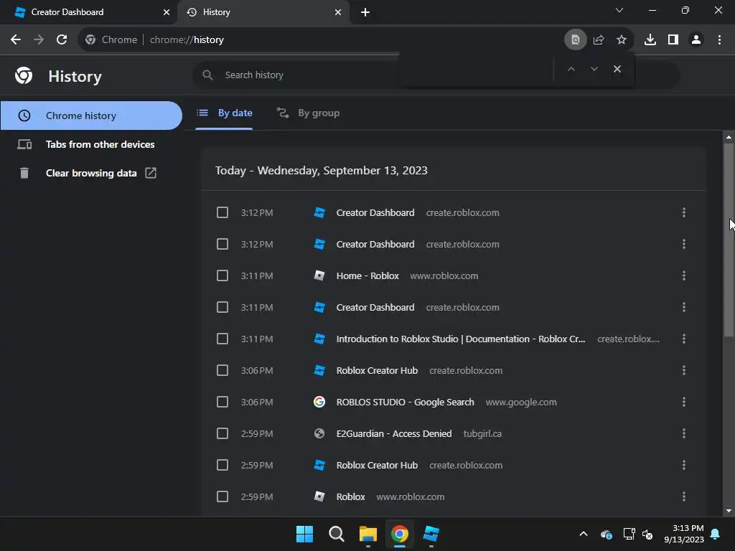Viewport: 735px width, 551px height.
Task: Open Chrome downloads icon
Action: click(x=650, y=40)
